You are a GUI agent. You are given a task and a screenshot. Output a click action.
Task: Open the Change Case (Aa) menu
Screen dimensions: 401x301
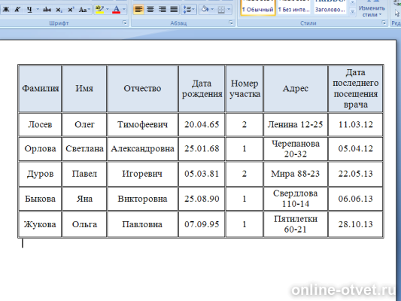tap(84, 10)
